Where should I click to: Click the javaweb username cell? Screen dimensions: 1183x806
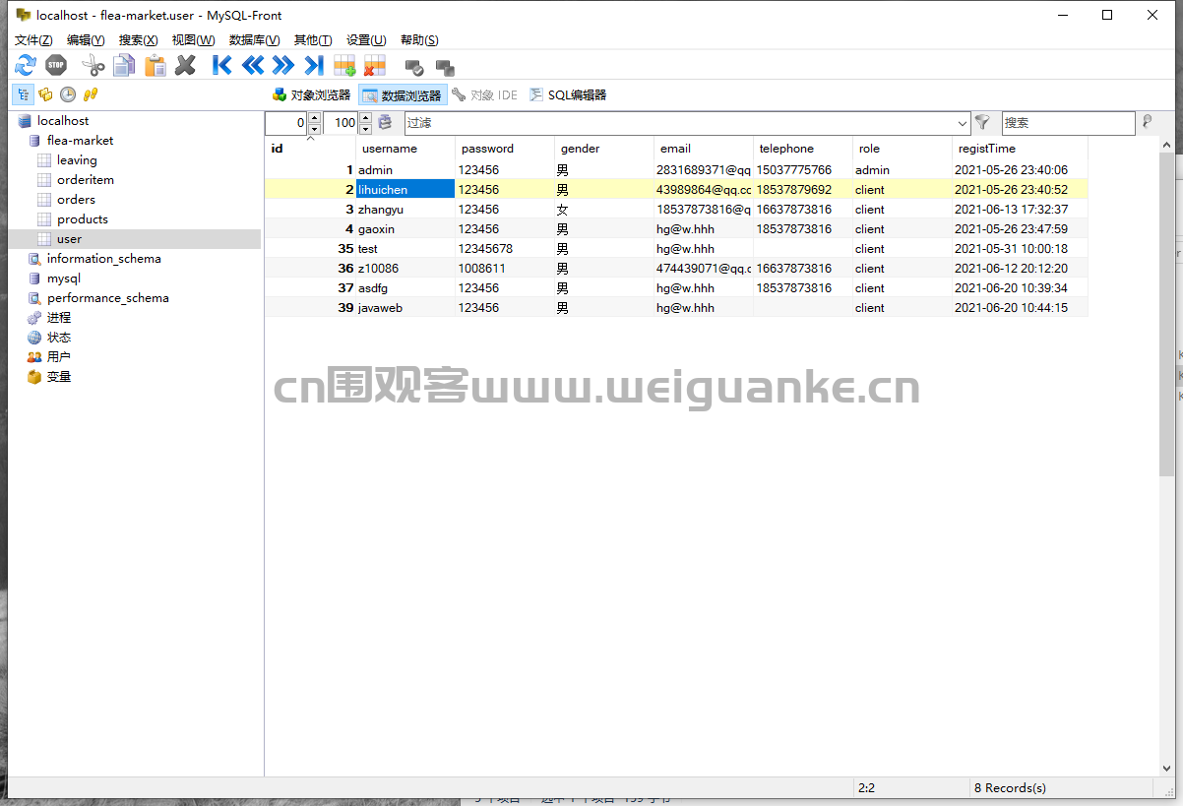point(405,308)
